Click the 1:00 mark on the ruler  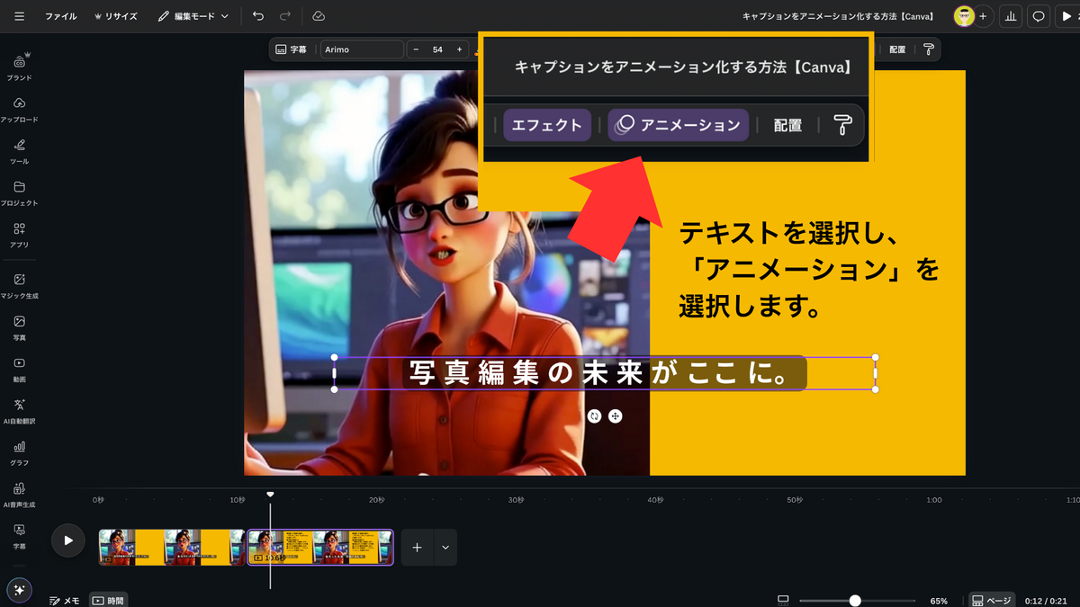tap(934, 500)
